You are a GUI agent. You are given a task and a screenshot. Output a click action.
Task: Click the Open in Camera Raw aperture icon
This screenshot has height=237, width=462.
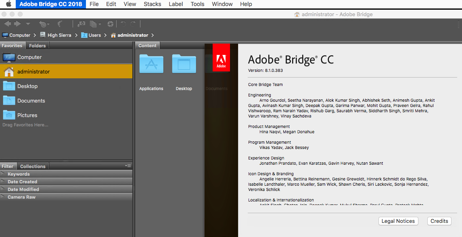110,24
